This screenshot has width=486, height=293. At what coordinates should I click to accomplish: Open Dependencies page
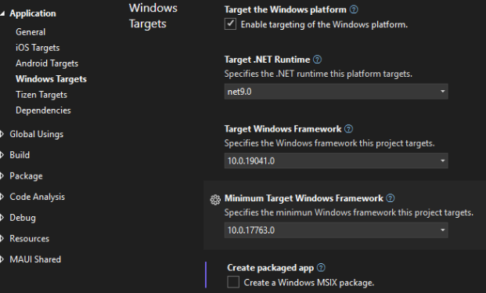pyautogui.click(x=43, y=110)
